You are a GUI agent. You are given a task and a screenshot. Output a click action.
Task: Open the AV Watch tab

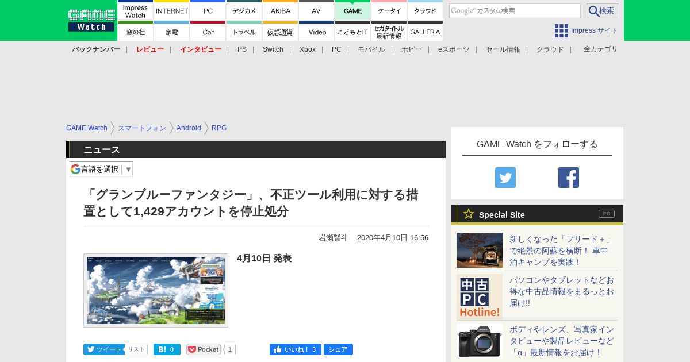(x=317, y=10)
